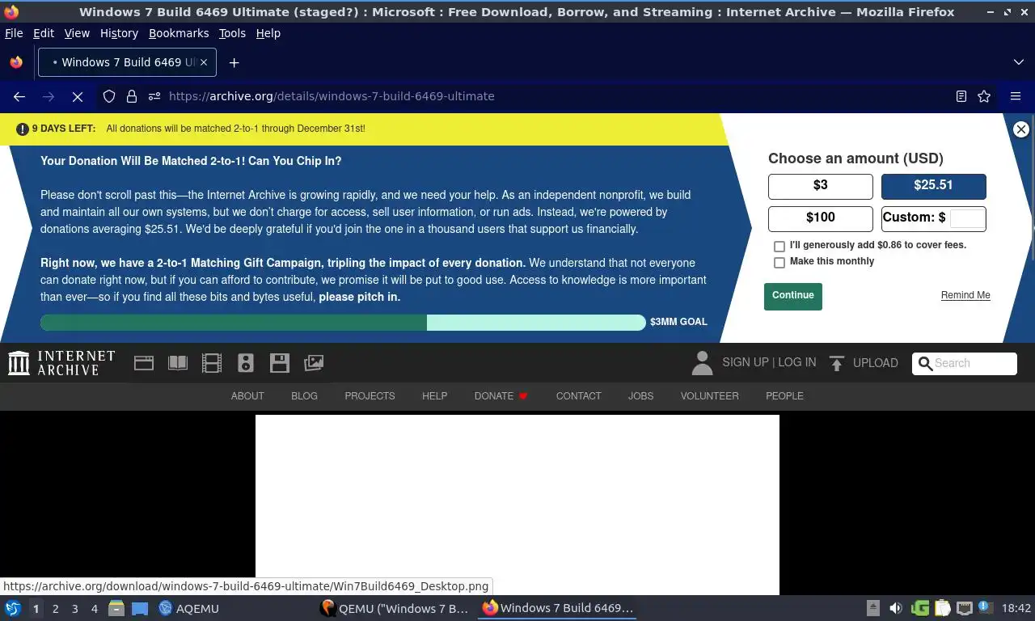This screenshot has width=1035, height=621.
Task: Open the system start menu icon
Action: tap(13, 608)
